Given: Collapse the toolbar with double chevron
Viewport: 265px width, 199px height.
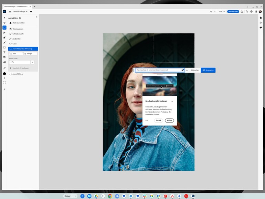Looking at the screenshot, I should [x=4, y=89].
